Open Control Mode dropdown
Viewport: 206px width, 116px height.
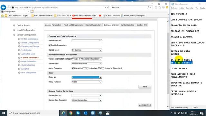[x=87, y=50]
